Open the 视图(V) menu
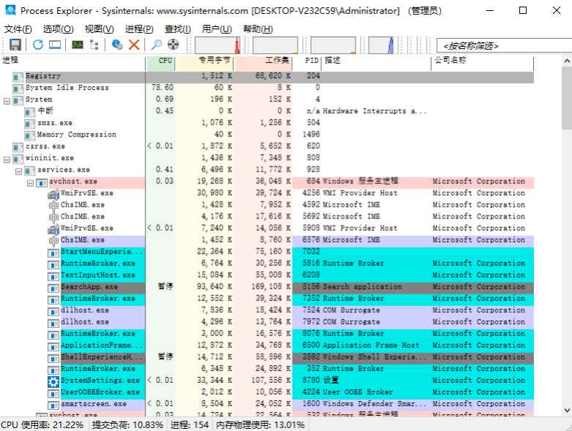 pos(99,28)
